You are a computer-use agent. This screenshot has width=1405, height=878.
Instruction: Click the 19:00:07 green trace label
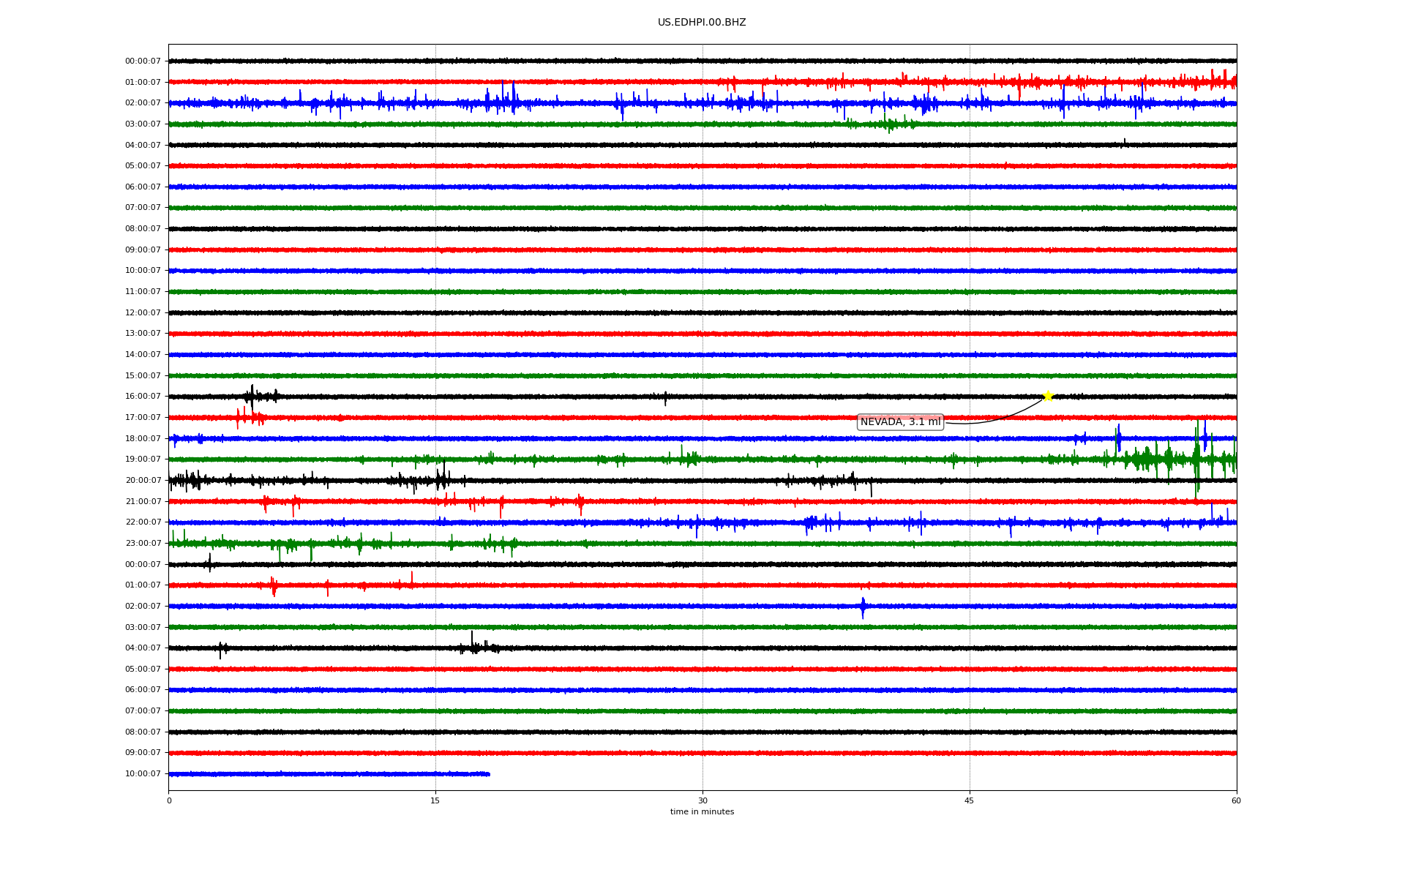coord(143,459)
